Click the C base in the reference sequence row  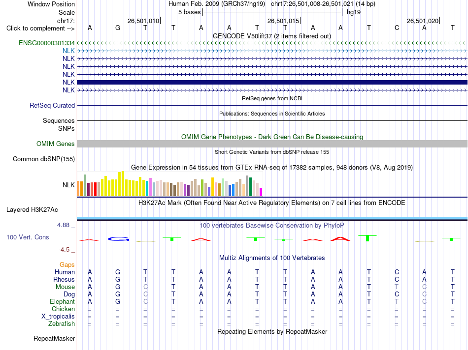pyautogui.click(x=397, y=28)
